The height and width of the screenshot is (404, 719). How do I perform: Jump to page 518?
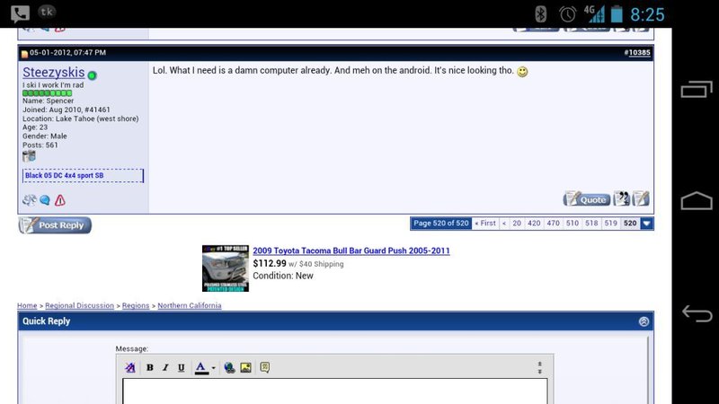tap(591, 223)
